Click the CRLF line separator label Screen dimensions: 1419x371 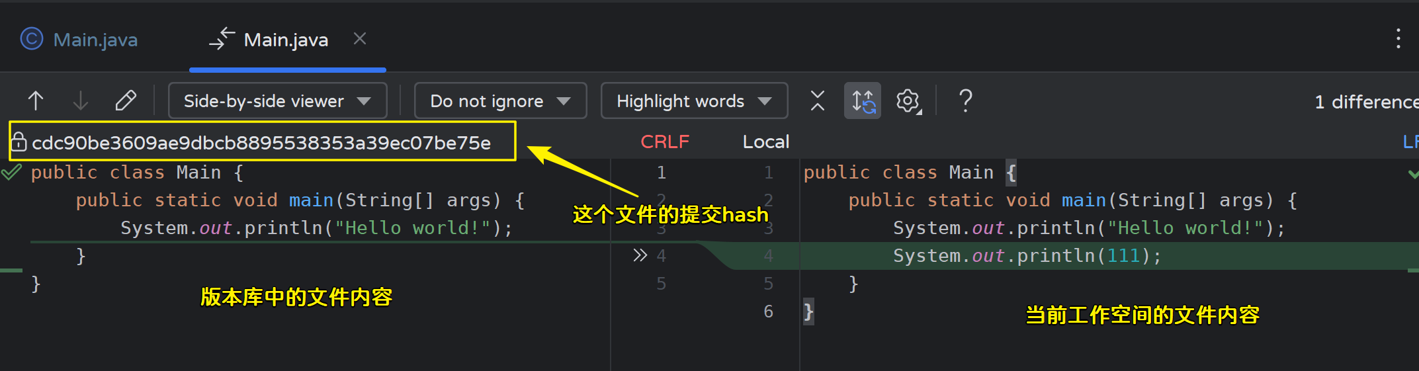coord(665,142)
